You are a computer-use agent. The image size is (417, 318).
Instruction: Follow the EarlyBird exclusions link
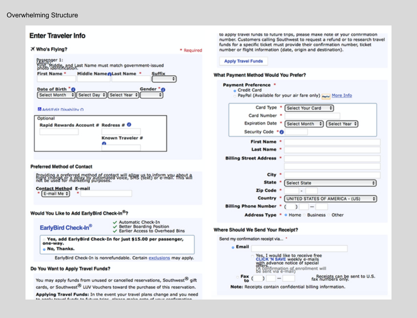[159, 258]
